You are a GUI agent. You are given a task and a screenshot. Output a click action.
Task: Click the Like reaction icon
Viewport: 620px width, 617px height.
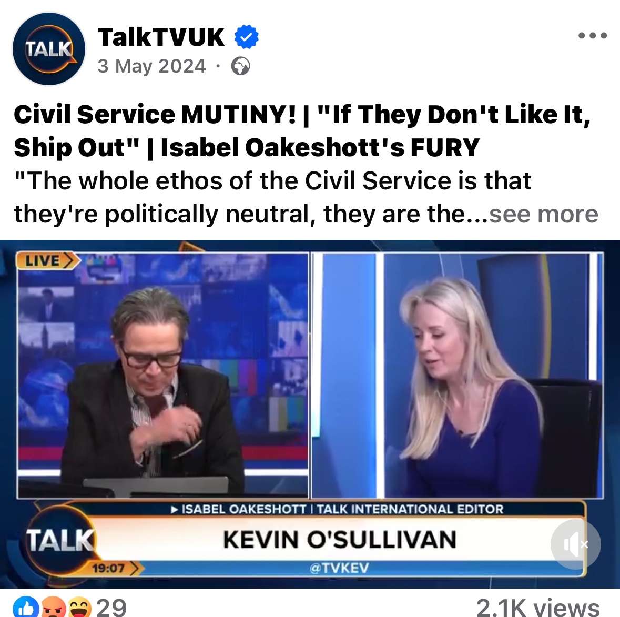tap(25, 607)
